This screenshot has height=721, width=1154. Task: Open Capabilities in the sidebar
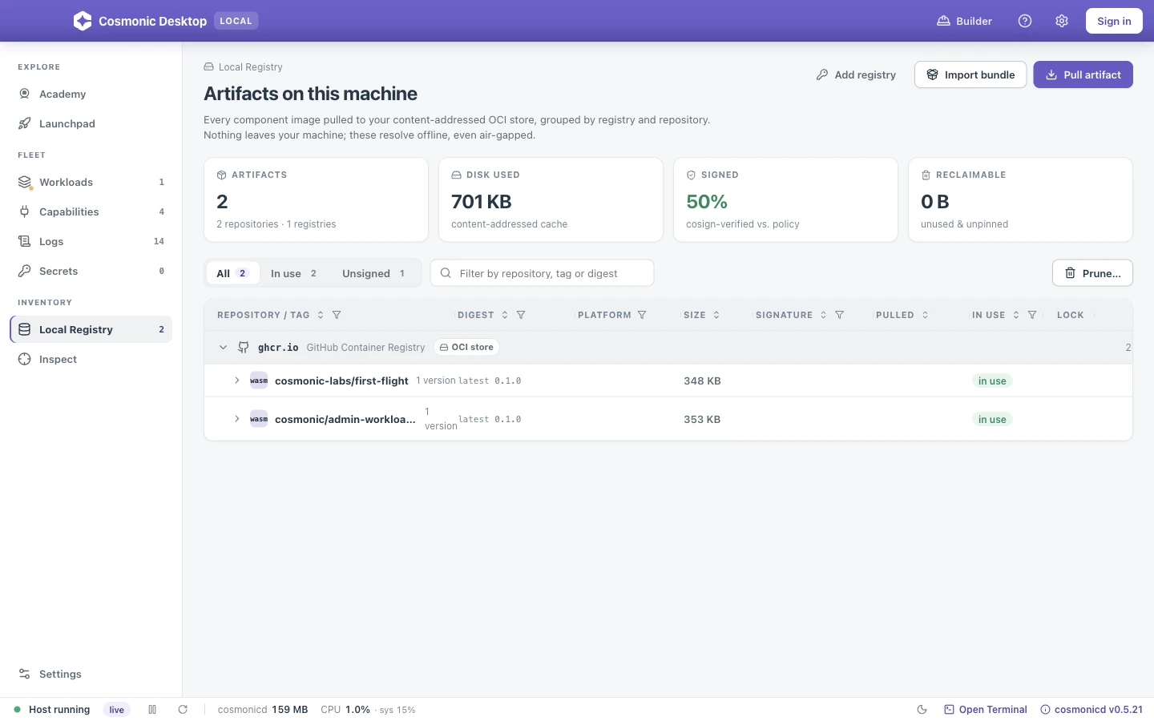[x=91, y=211]
